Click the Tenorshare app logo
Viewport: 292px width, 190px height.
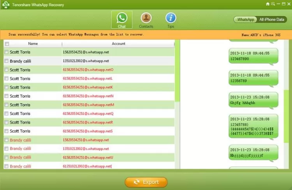pyautogui.click(x=6, y=4)
